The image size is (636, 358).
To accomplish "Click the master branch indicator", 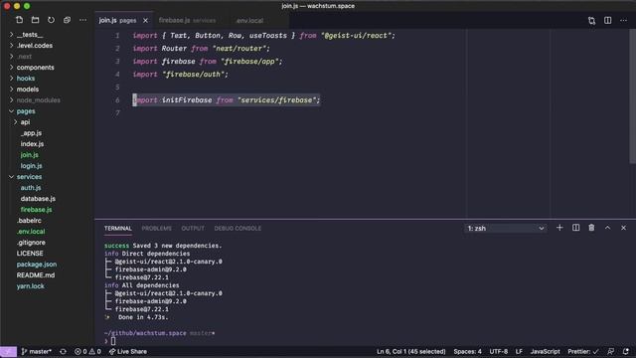I will [x=36, y=351].
